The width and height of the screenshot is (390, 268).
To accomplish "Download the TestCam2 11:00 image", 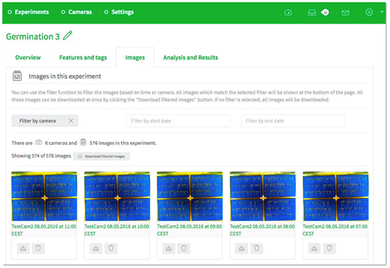I will click(x=23, y=248).
